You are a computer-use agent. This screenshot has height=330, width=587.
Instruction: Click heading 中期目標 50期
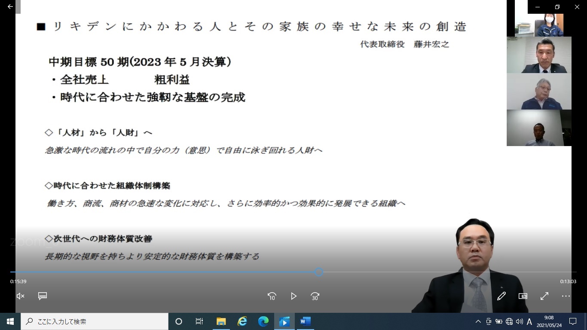140,62
